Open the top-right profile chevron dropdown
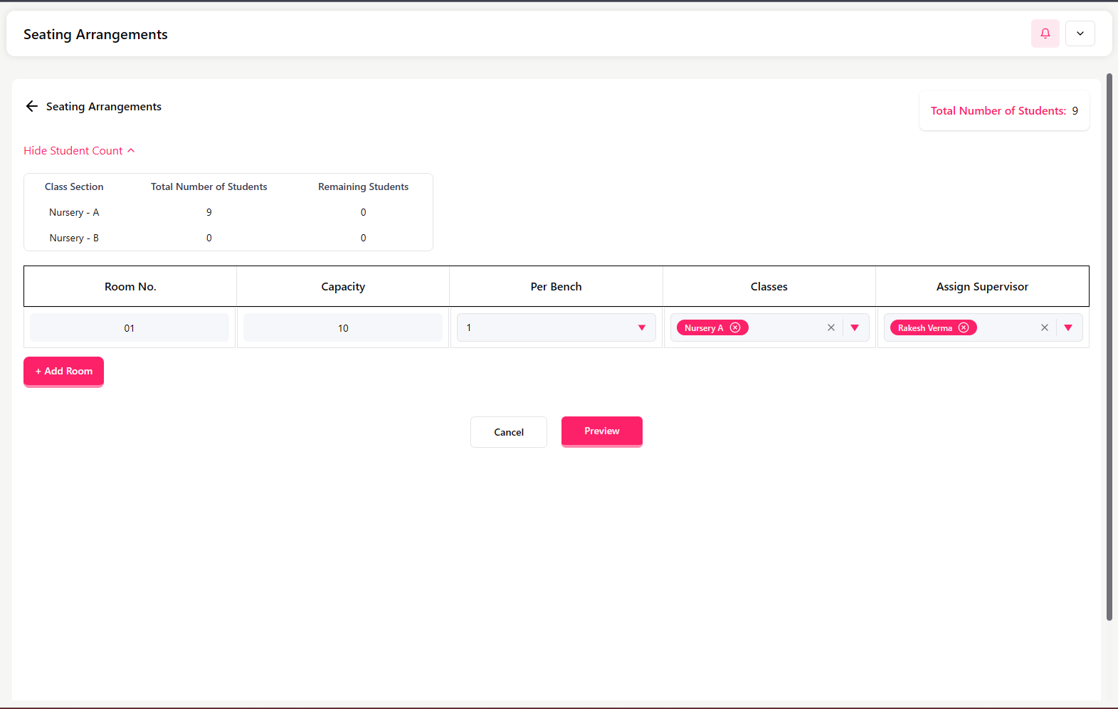Screen dimensions: 1118x709 click(1080, 33)
